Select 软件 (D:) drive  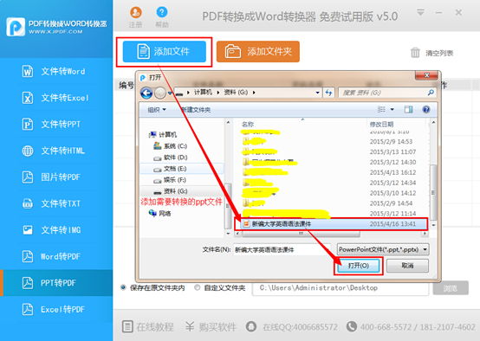tap(170, 158)
